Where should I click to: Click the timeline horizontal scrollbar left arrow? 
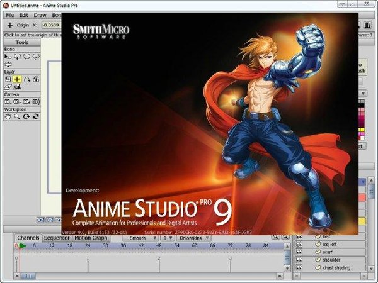tap(17, 276)
